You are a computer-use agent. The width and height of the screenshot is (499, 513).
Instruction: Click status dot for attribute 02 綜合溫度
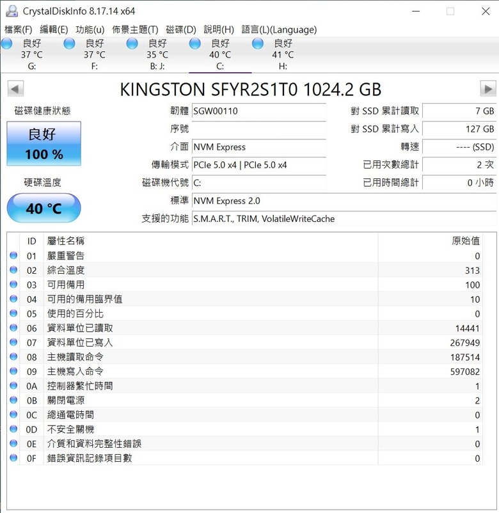click(x=13, y=269)
